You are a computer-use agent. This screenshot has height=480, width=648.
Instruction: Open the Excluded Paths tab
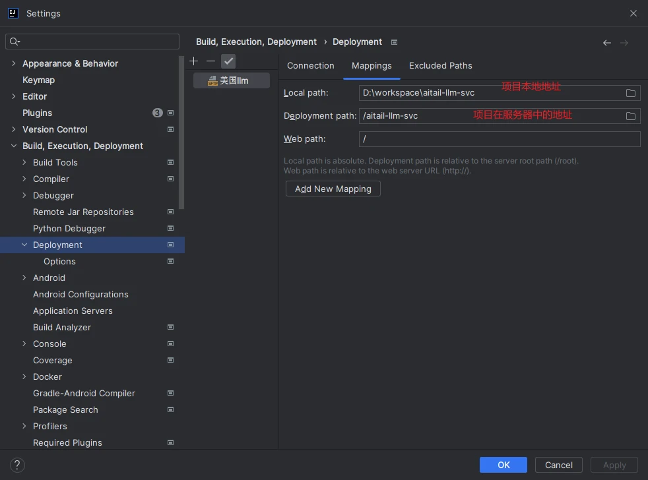[x=441, y=66]
